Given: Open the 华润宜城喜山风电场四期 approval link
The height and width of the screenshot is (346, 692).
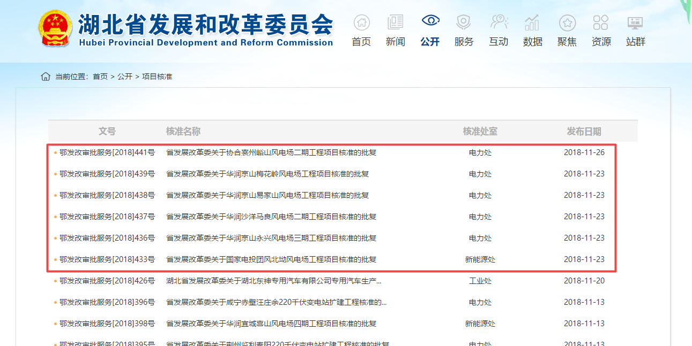Looking at the screenshot, I should pyautogui.click(x=271, y=324).
